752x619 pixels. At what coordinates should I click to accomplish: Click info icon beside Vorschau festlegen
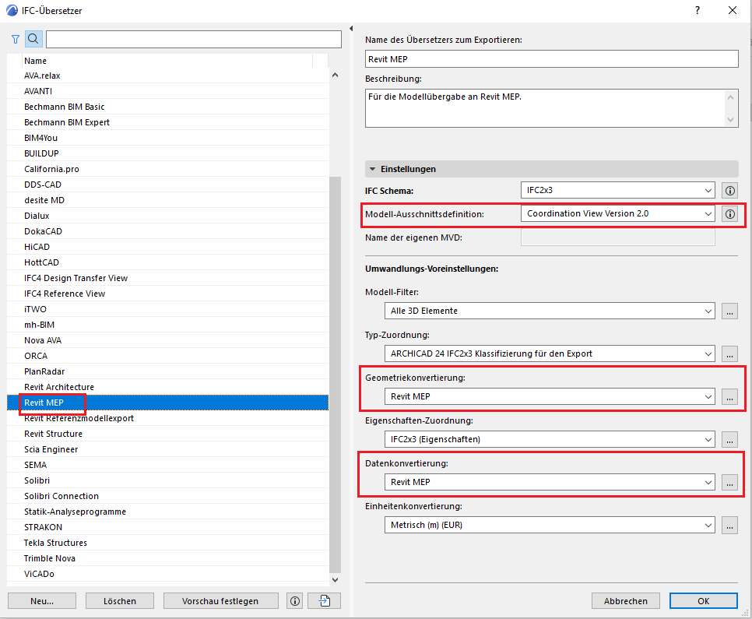pyautogui.click(x=295, y=600)
